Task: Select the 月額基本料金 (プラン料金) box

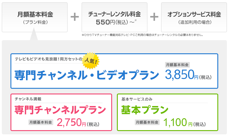Action: 35,17
